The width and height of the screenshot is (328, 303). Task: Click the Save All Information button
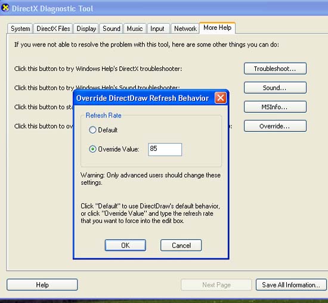pos(291,285)
